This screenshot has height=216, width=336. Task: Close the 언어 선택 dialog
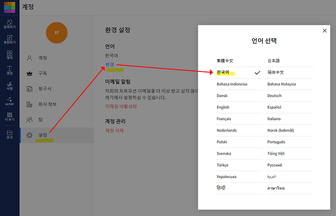(x=325, y=31)
